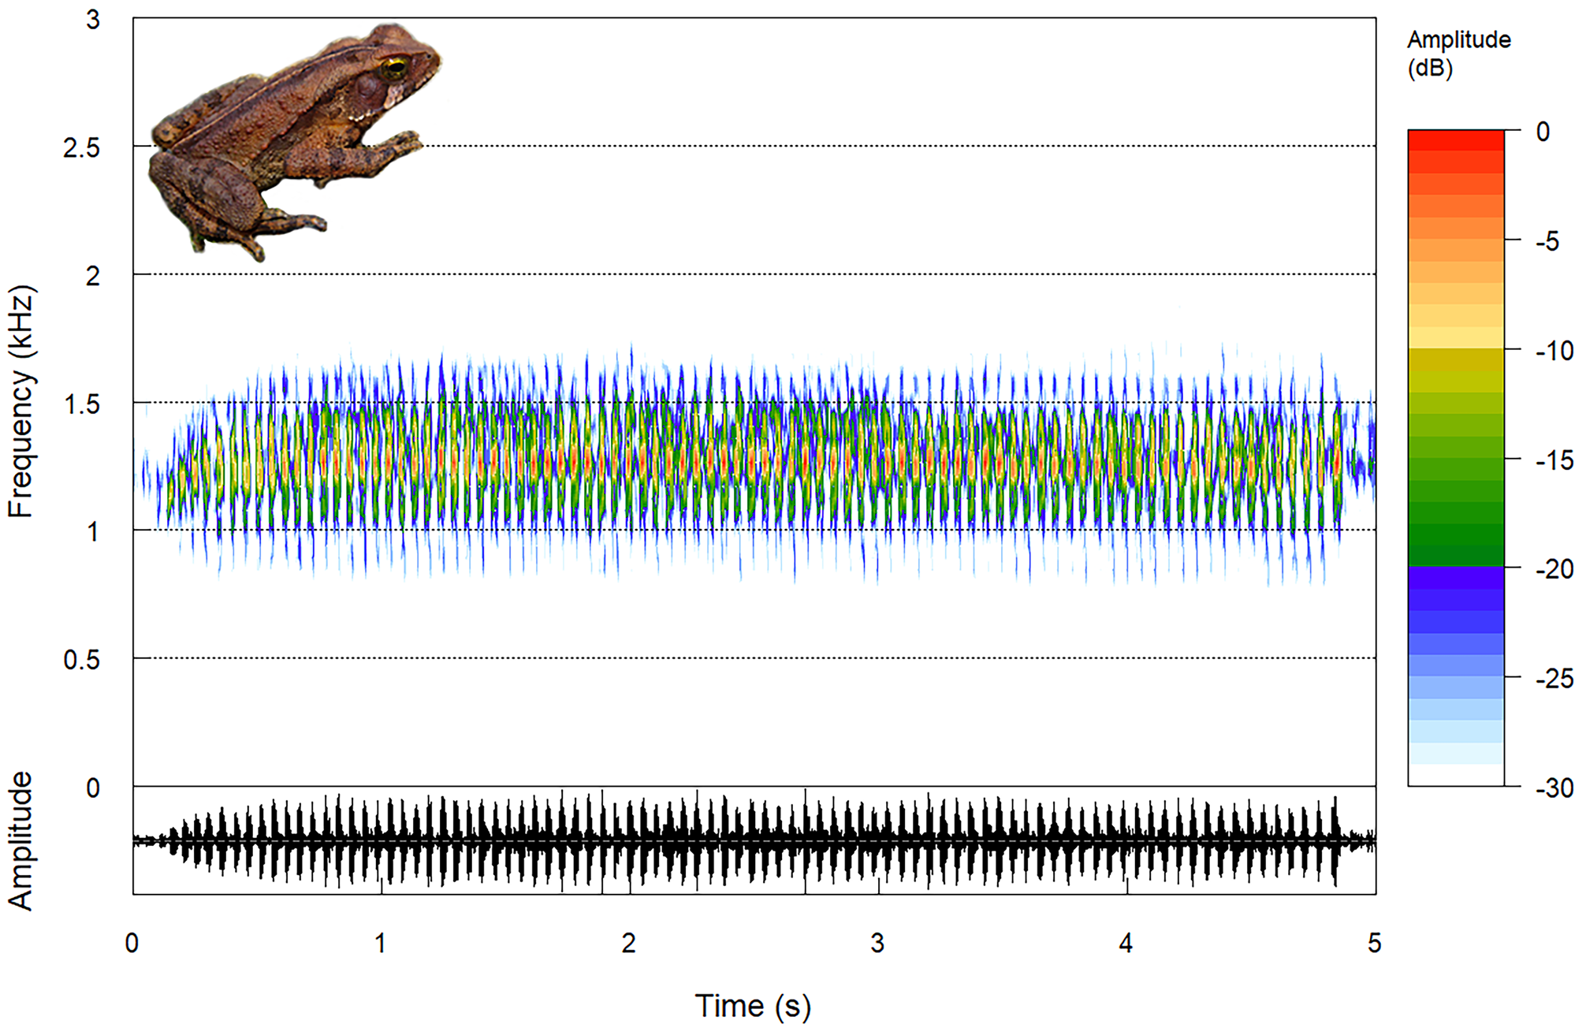
Task: Click the purple band at -20 dB
Action: (1456, 578)
